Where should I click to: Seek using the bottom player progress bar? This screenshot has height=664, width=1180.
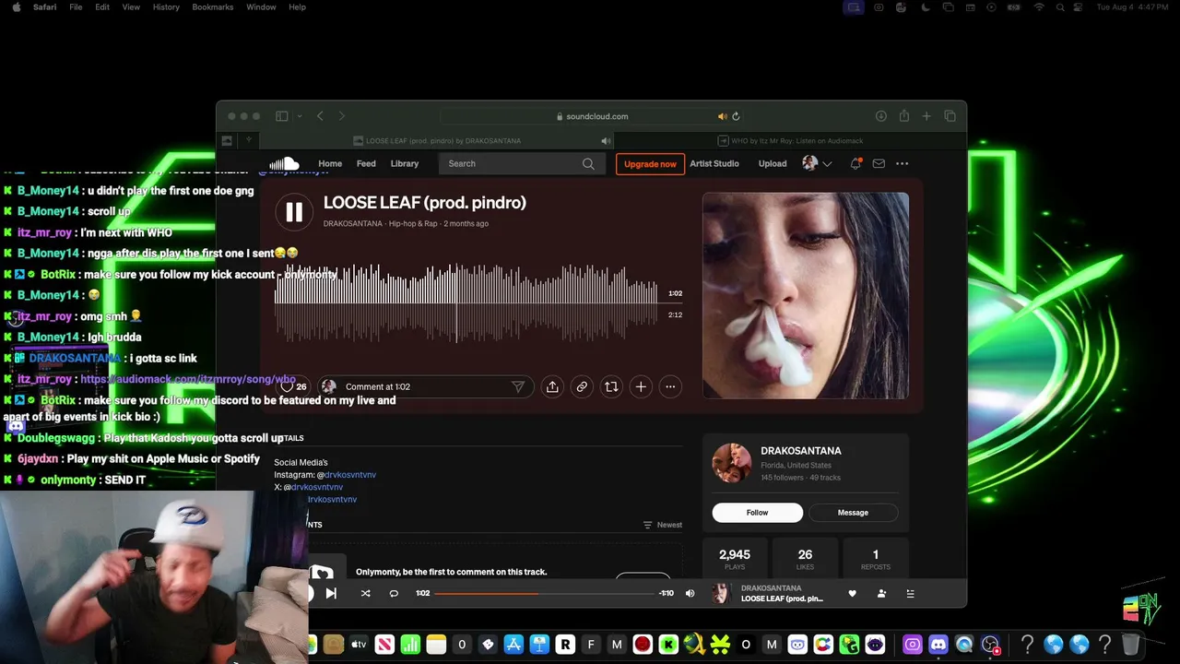coord(544,594)
